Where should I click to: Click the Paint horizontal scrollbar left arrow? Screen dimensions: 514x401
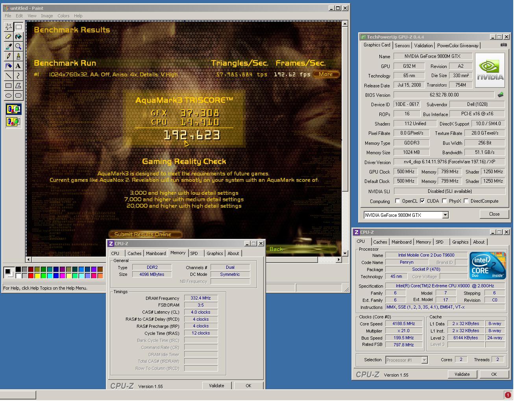[29, 260]
